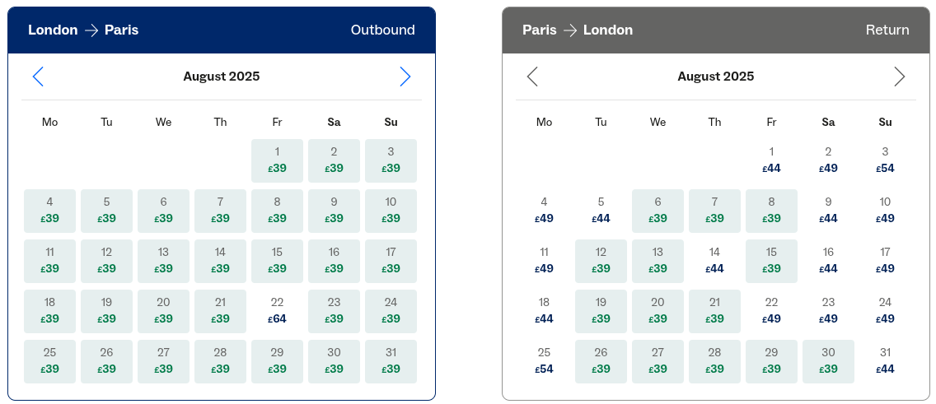
Task: Select August 1 outbound at £39
Action: [277, 160]
